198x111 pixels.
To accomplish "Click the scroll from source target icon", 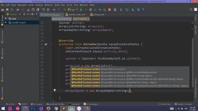I will pos(24,14).
